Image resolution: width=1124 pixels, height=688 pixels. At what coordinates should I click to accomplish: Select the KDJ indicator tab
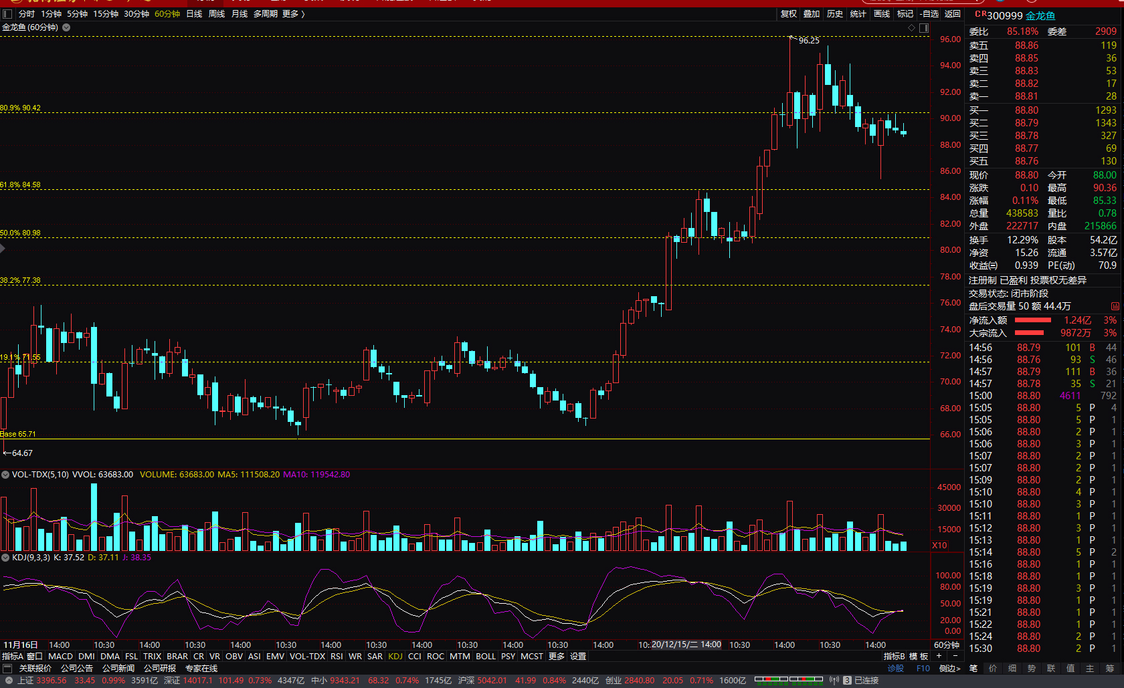click(395, 657)
